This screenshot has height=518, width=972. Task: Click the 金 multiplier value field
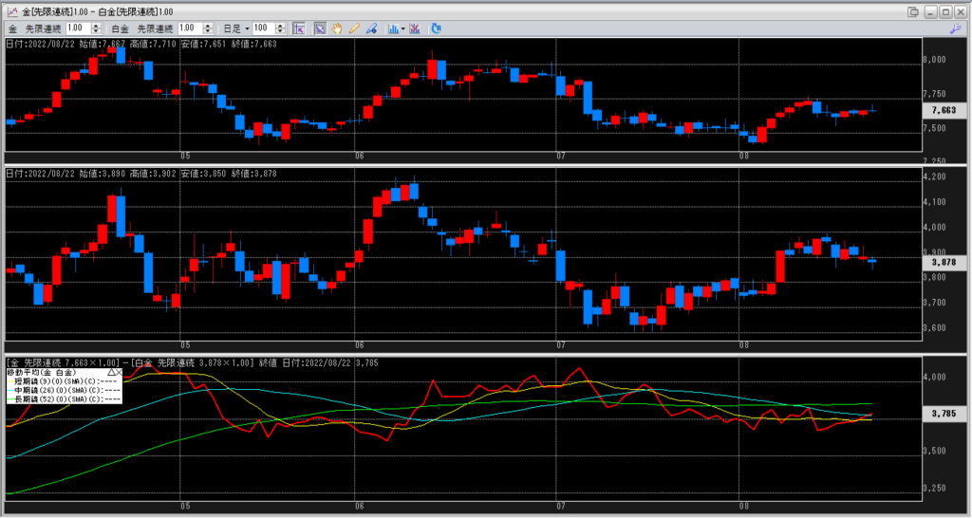tap(76, 28)
